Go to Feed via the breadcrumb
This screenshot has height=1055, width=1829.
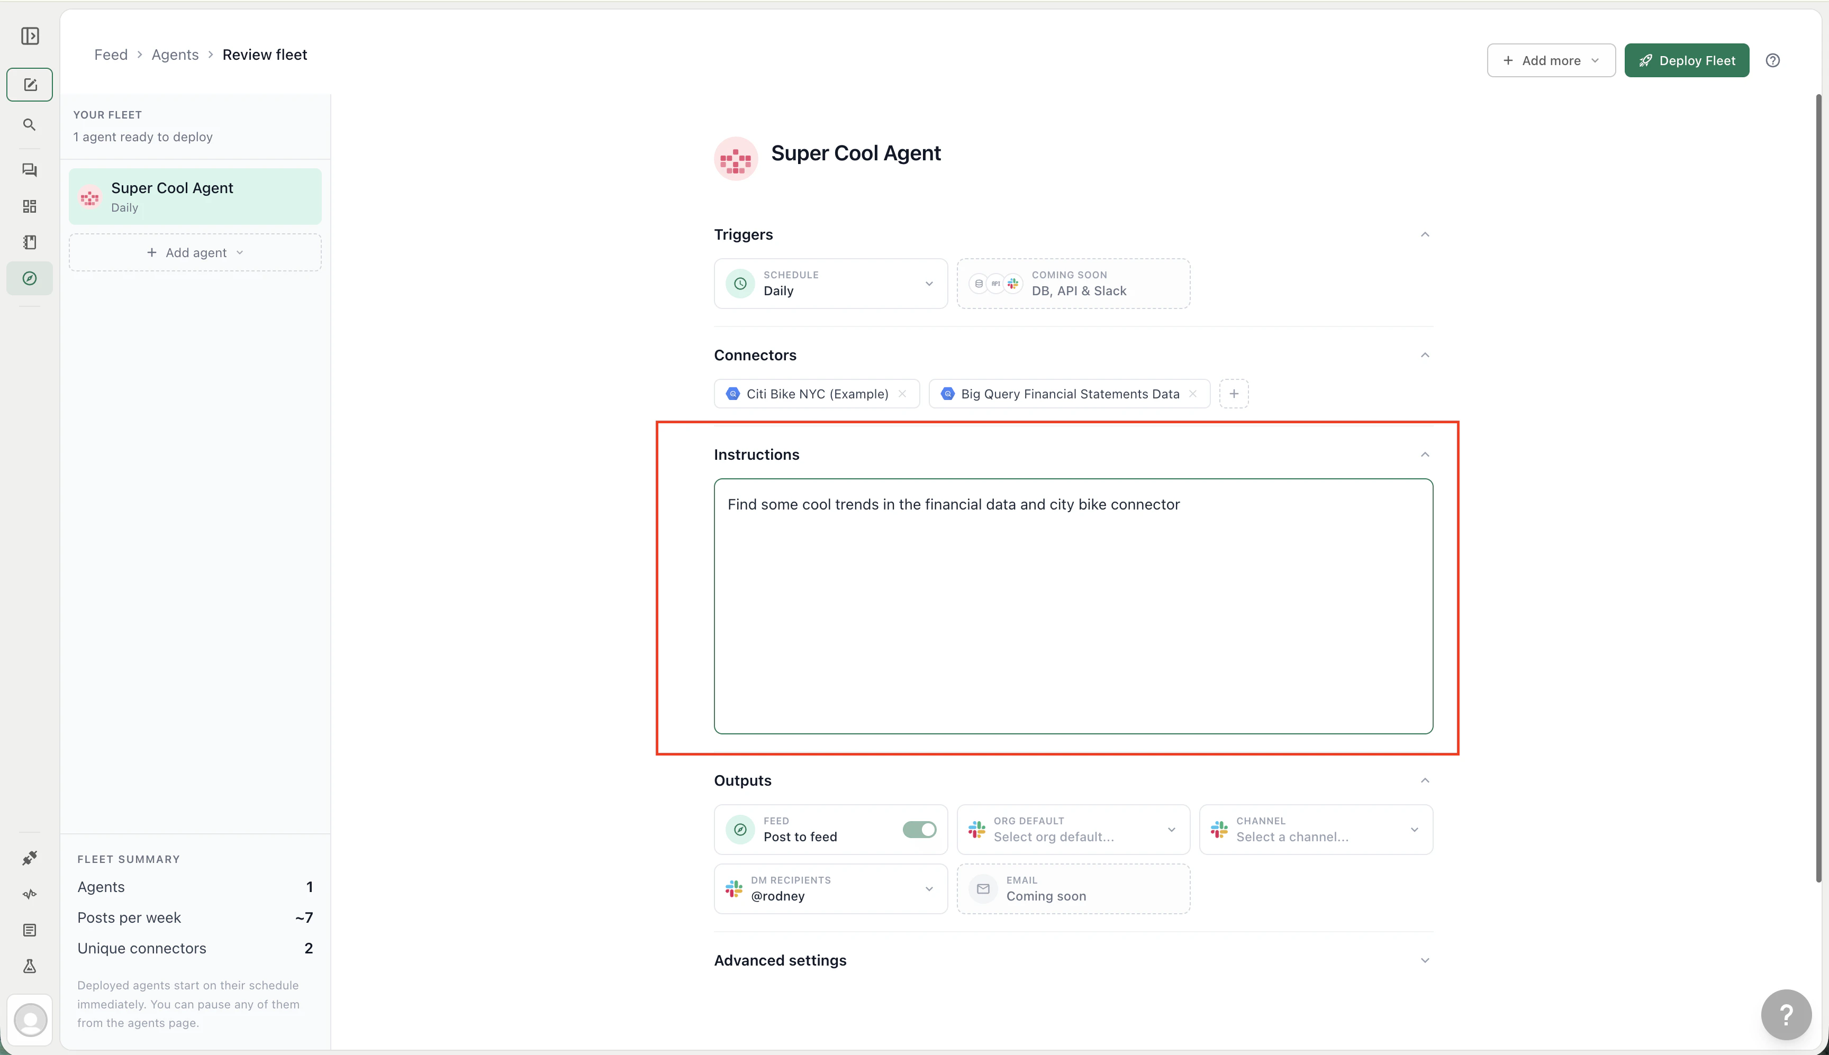coord(110,54)
